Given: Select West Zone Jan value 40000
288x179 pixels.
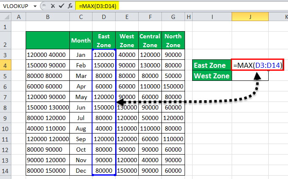Looking at the screenshot, I should (127, 55).
